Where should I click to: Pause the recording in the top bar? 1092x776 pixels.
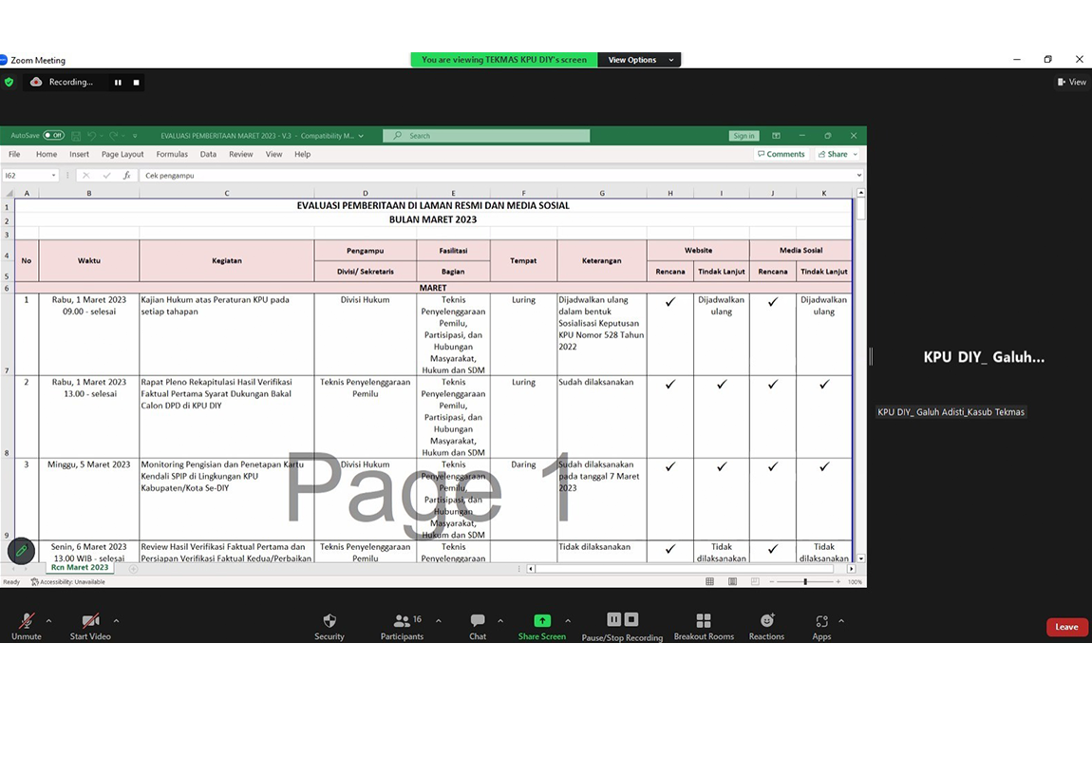coord(118,83)
